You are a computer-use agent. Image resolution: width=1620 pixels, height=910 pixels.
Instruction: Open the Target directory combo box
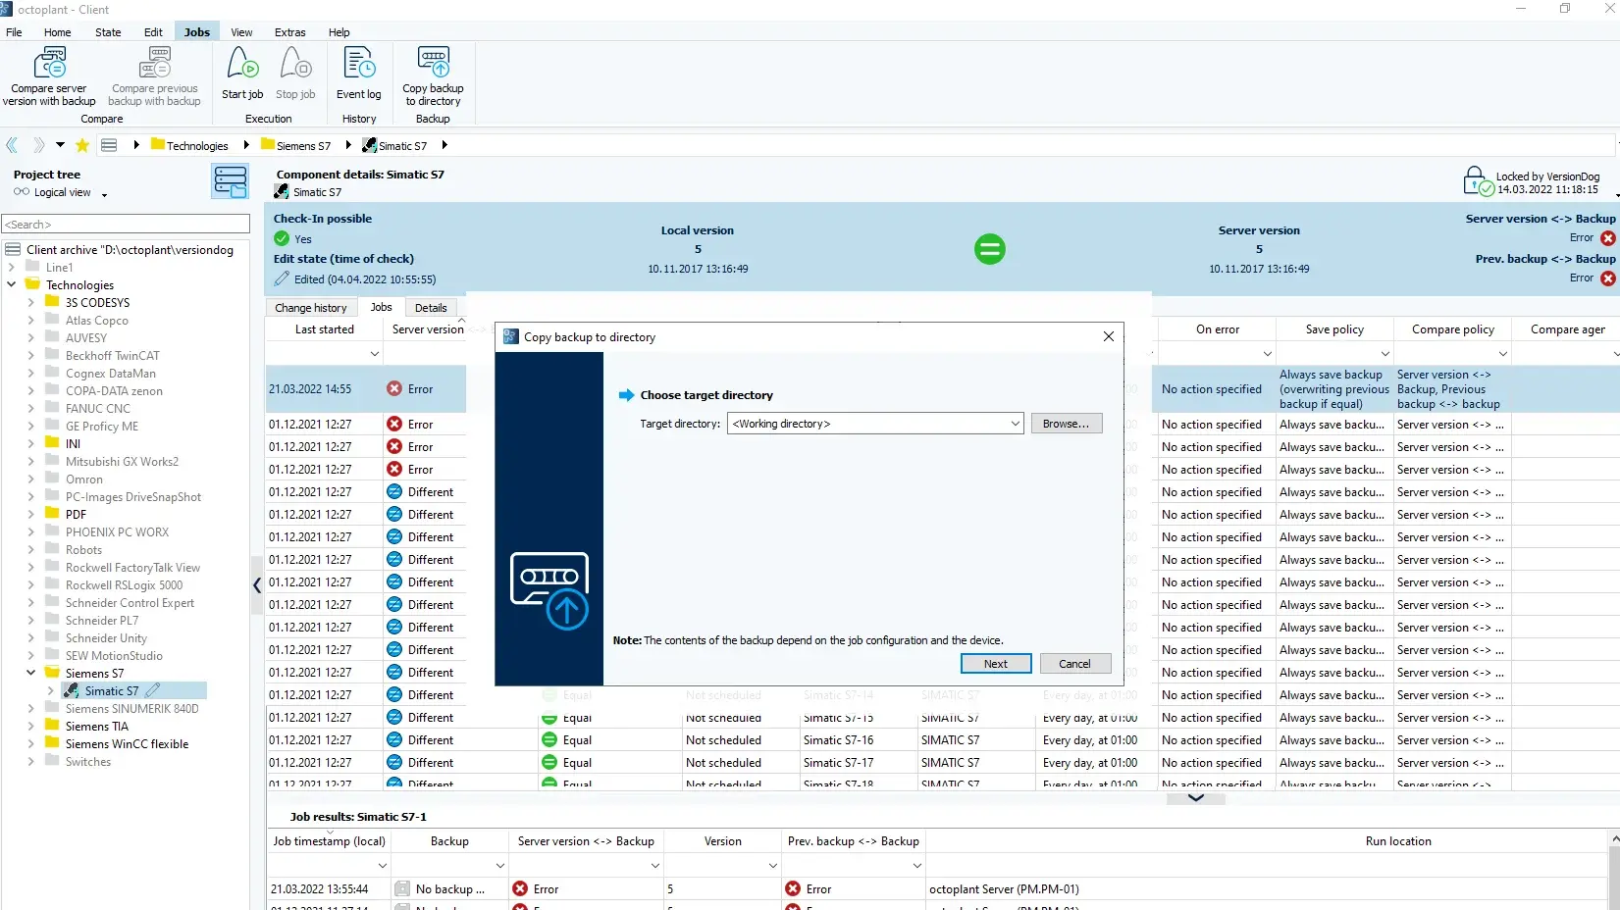(876, 424)
